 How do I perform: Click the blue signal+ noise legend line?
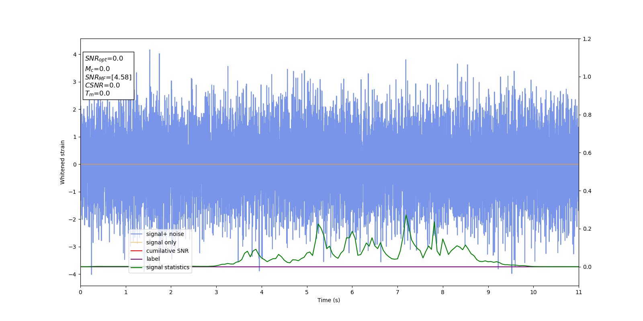(137, 234)
